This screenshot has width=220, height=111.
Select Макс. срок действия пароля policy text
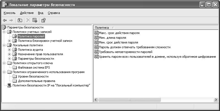click(x=119, y=33)
